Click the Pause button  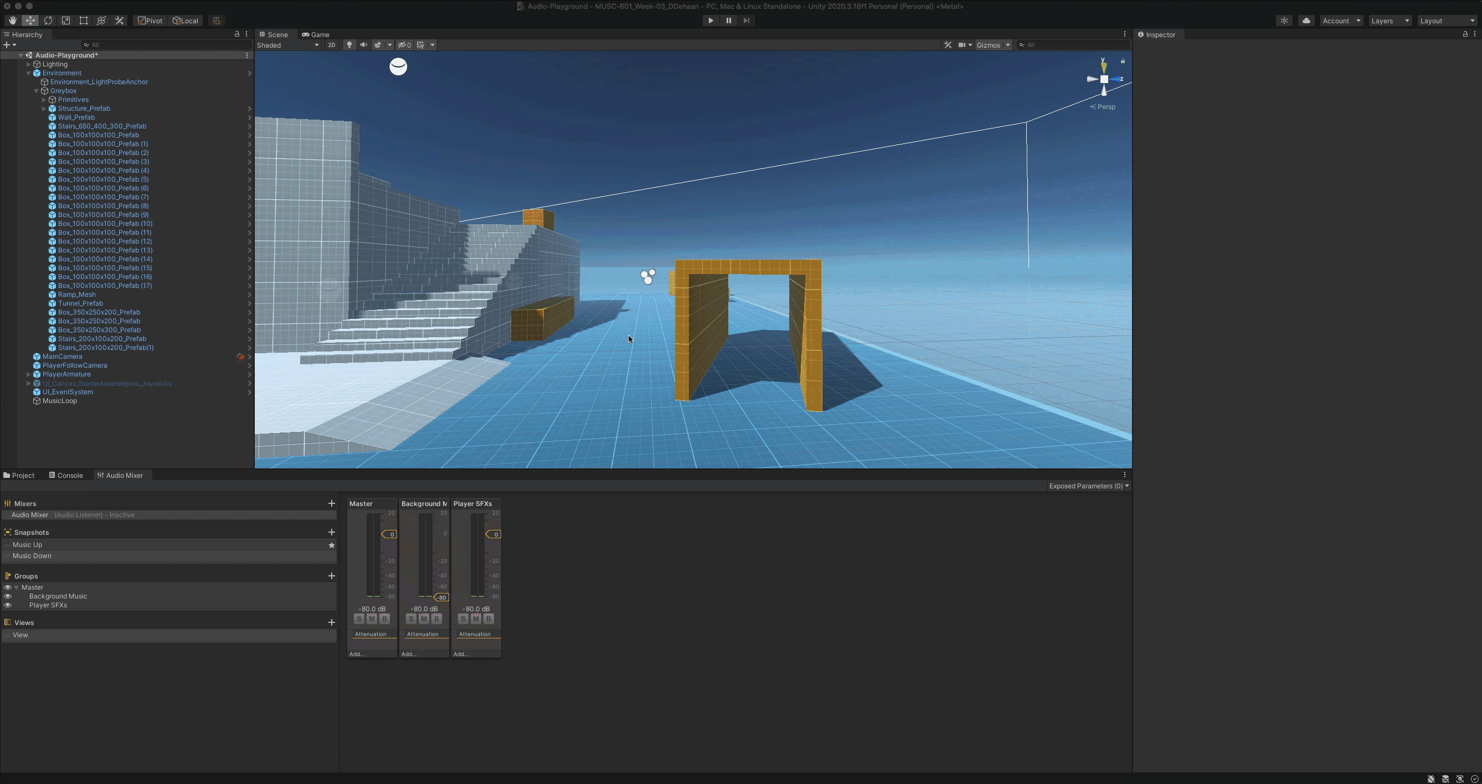[728, 20]
